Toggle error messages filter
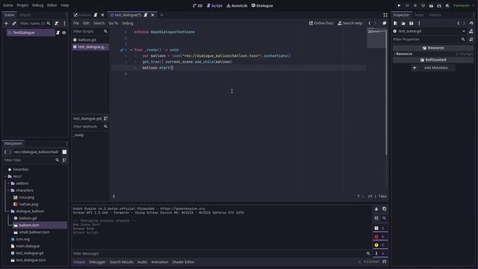 (x=380, y=237)
